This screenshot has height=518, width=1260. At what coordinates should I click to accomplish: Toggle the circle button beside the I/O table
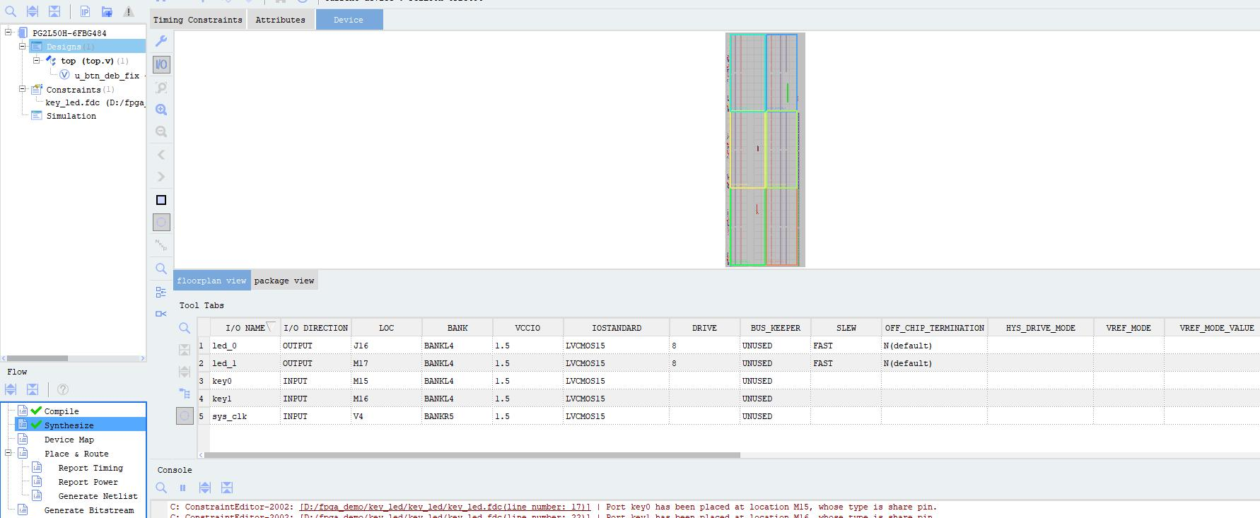click(x=185, y=416)
